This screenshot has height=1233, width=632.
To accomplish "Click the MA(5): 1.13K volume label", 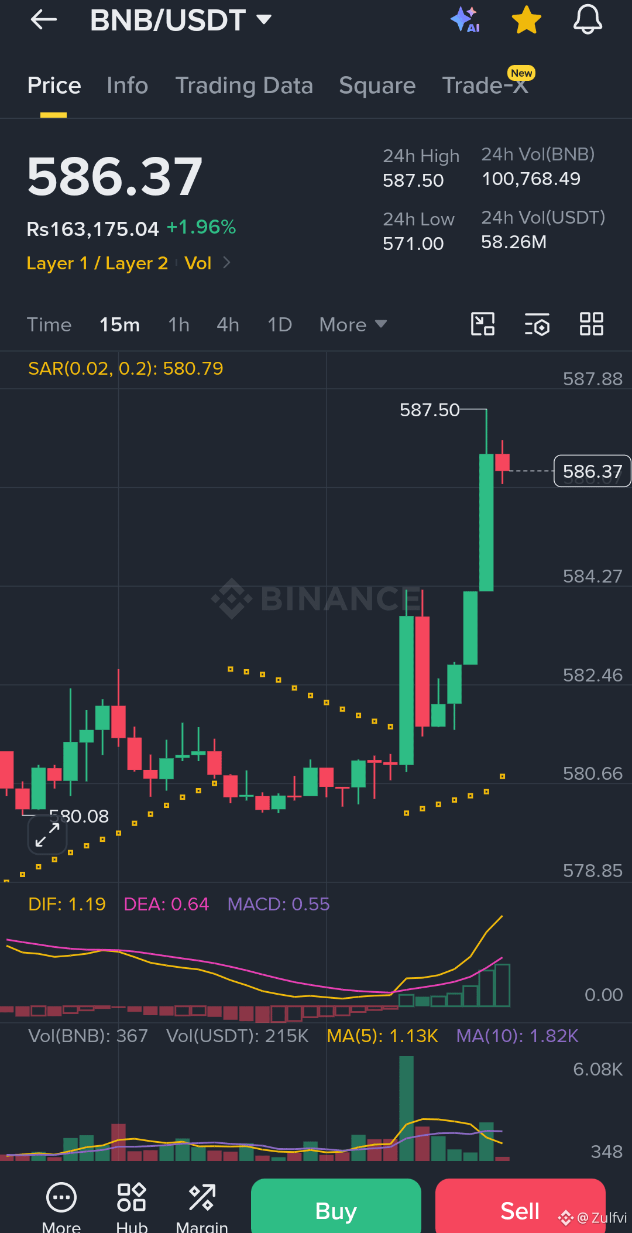I will pyautogui.click(x=383, y=1036).
